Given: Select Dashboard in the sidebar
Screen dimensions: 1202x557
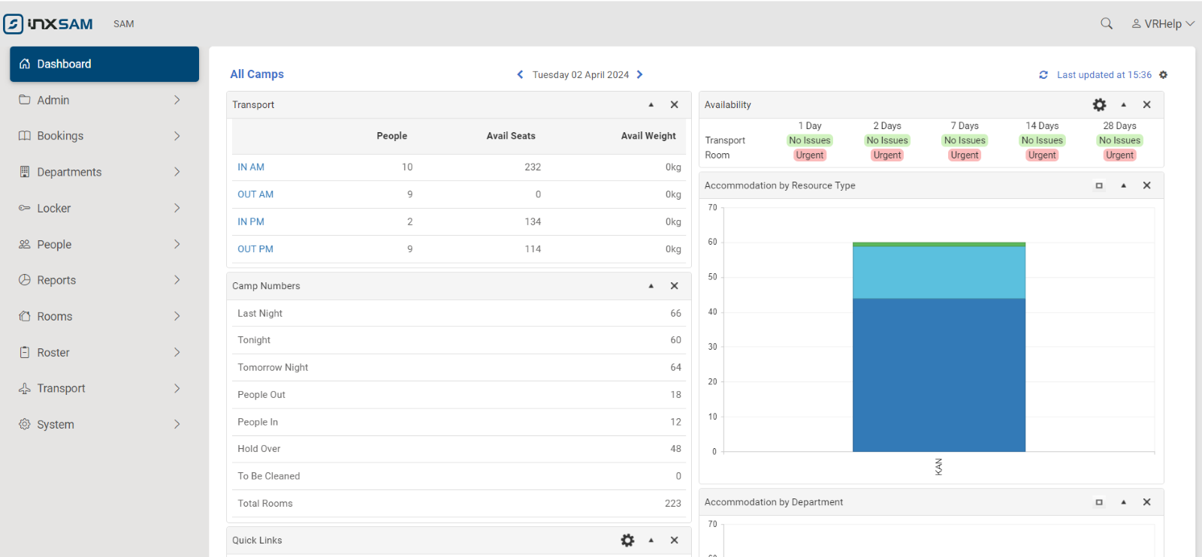Looking at the screenshot, I should pyautogui.click(x=104, y=64).
